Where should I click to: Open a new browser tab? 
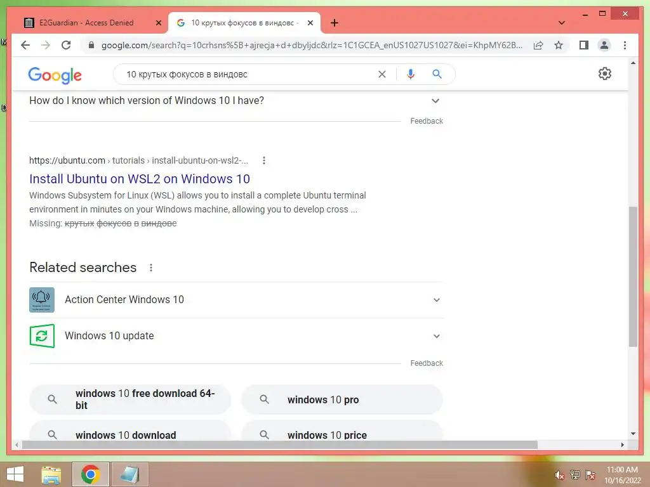[335, 23]
